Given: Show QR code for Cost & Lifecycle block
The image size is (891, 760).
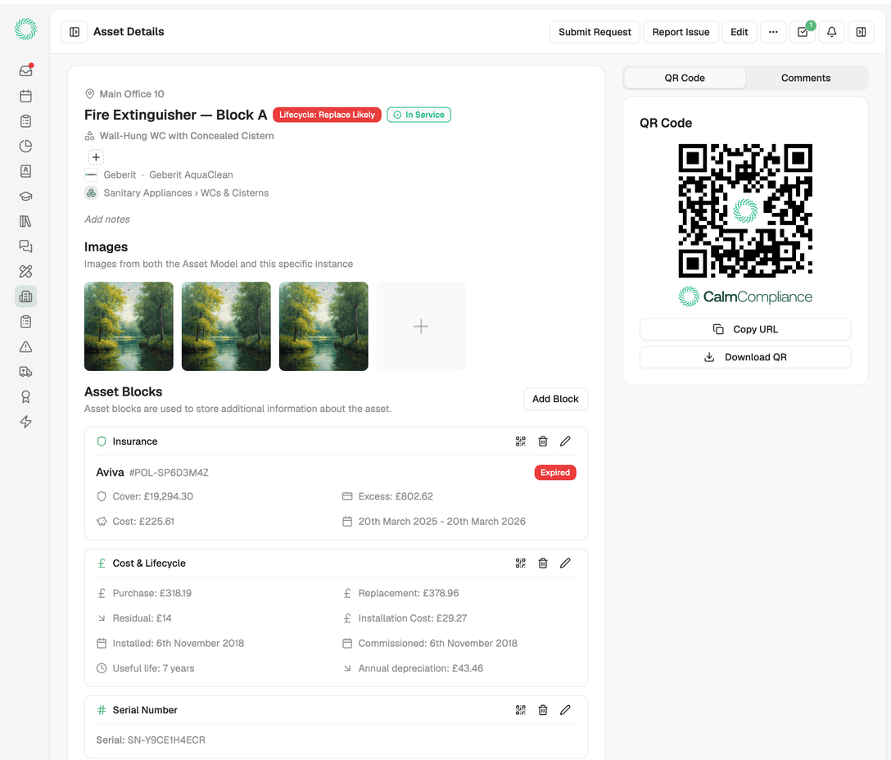Looking at the screenshot, I should pos(521,563).
